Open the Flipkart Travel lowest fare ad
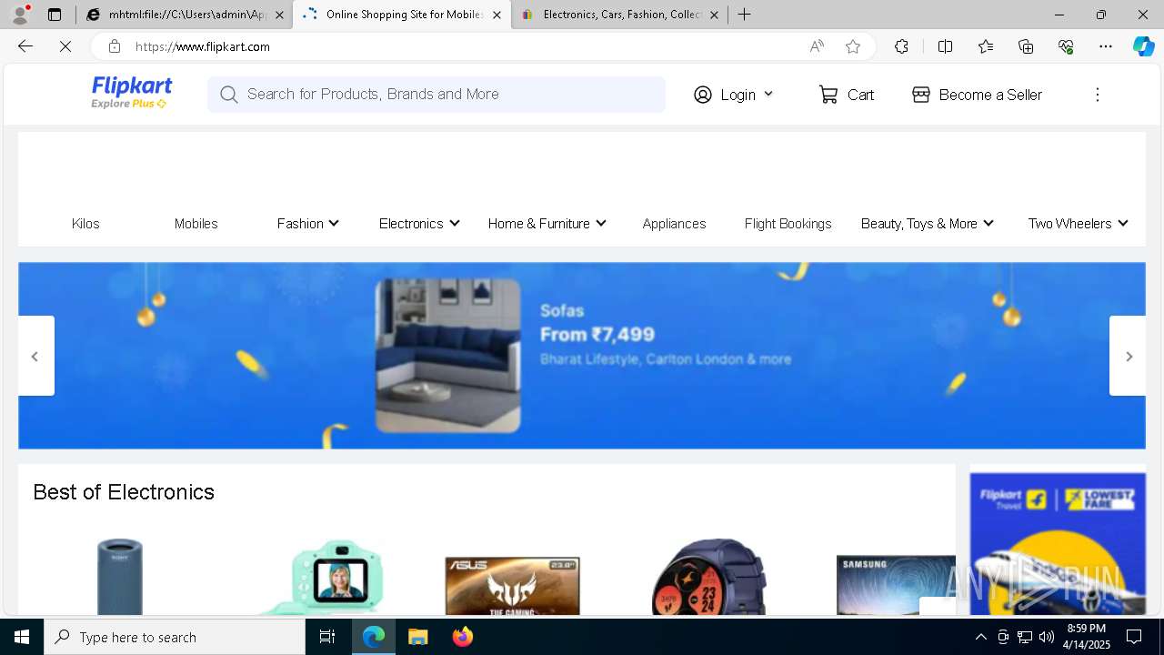Image resolution: width=1164 pixels, height=655 pixels. point(1058,543)
